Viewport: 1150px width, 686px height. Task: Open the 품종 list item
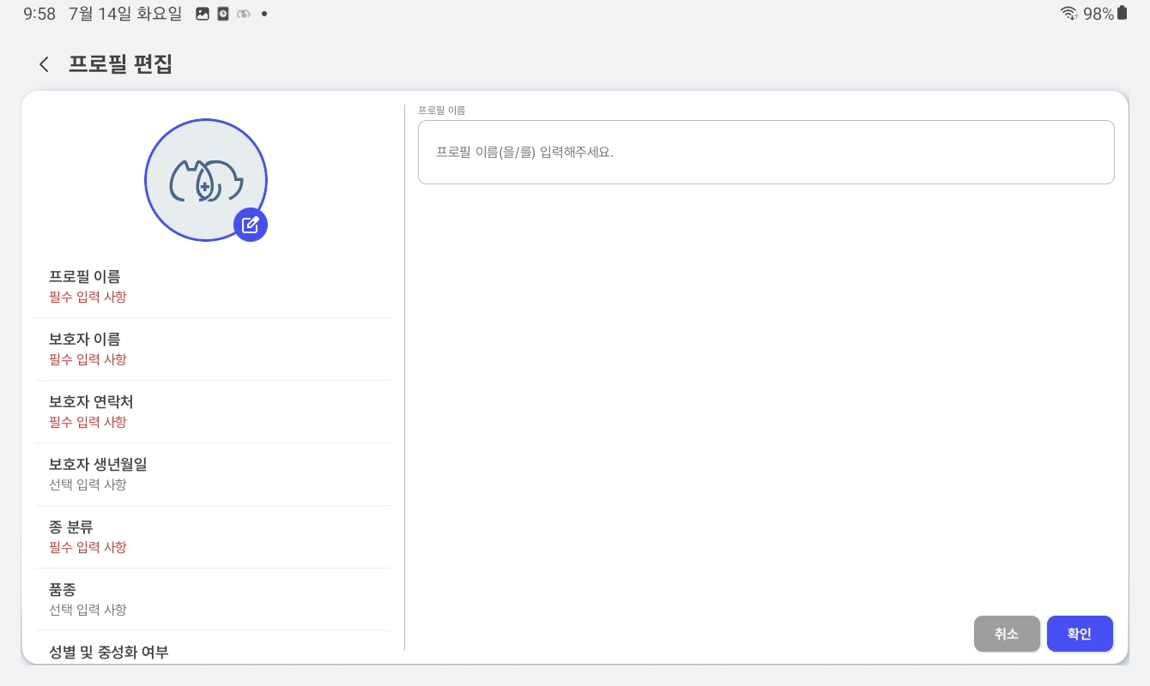(213, 599)
